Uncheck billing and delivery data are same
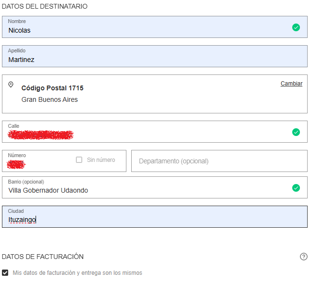Screen dimensions: 310x283 coord(5,272)
